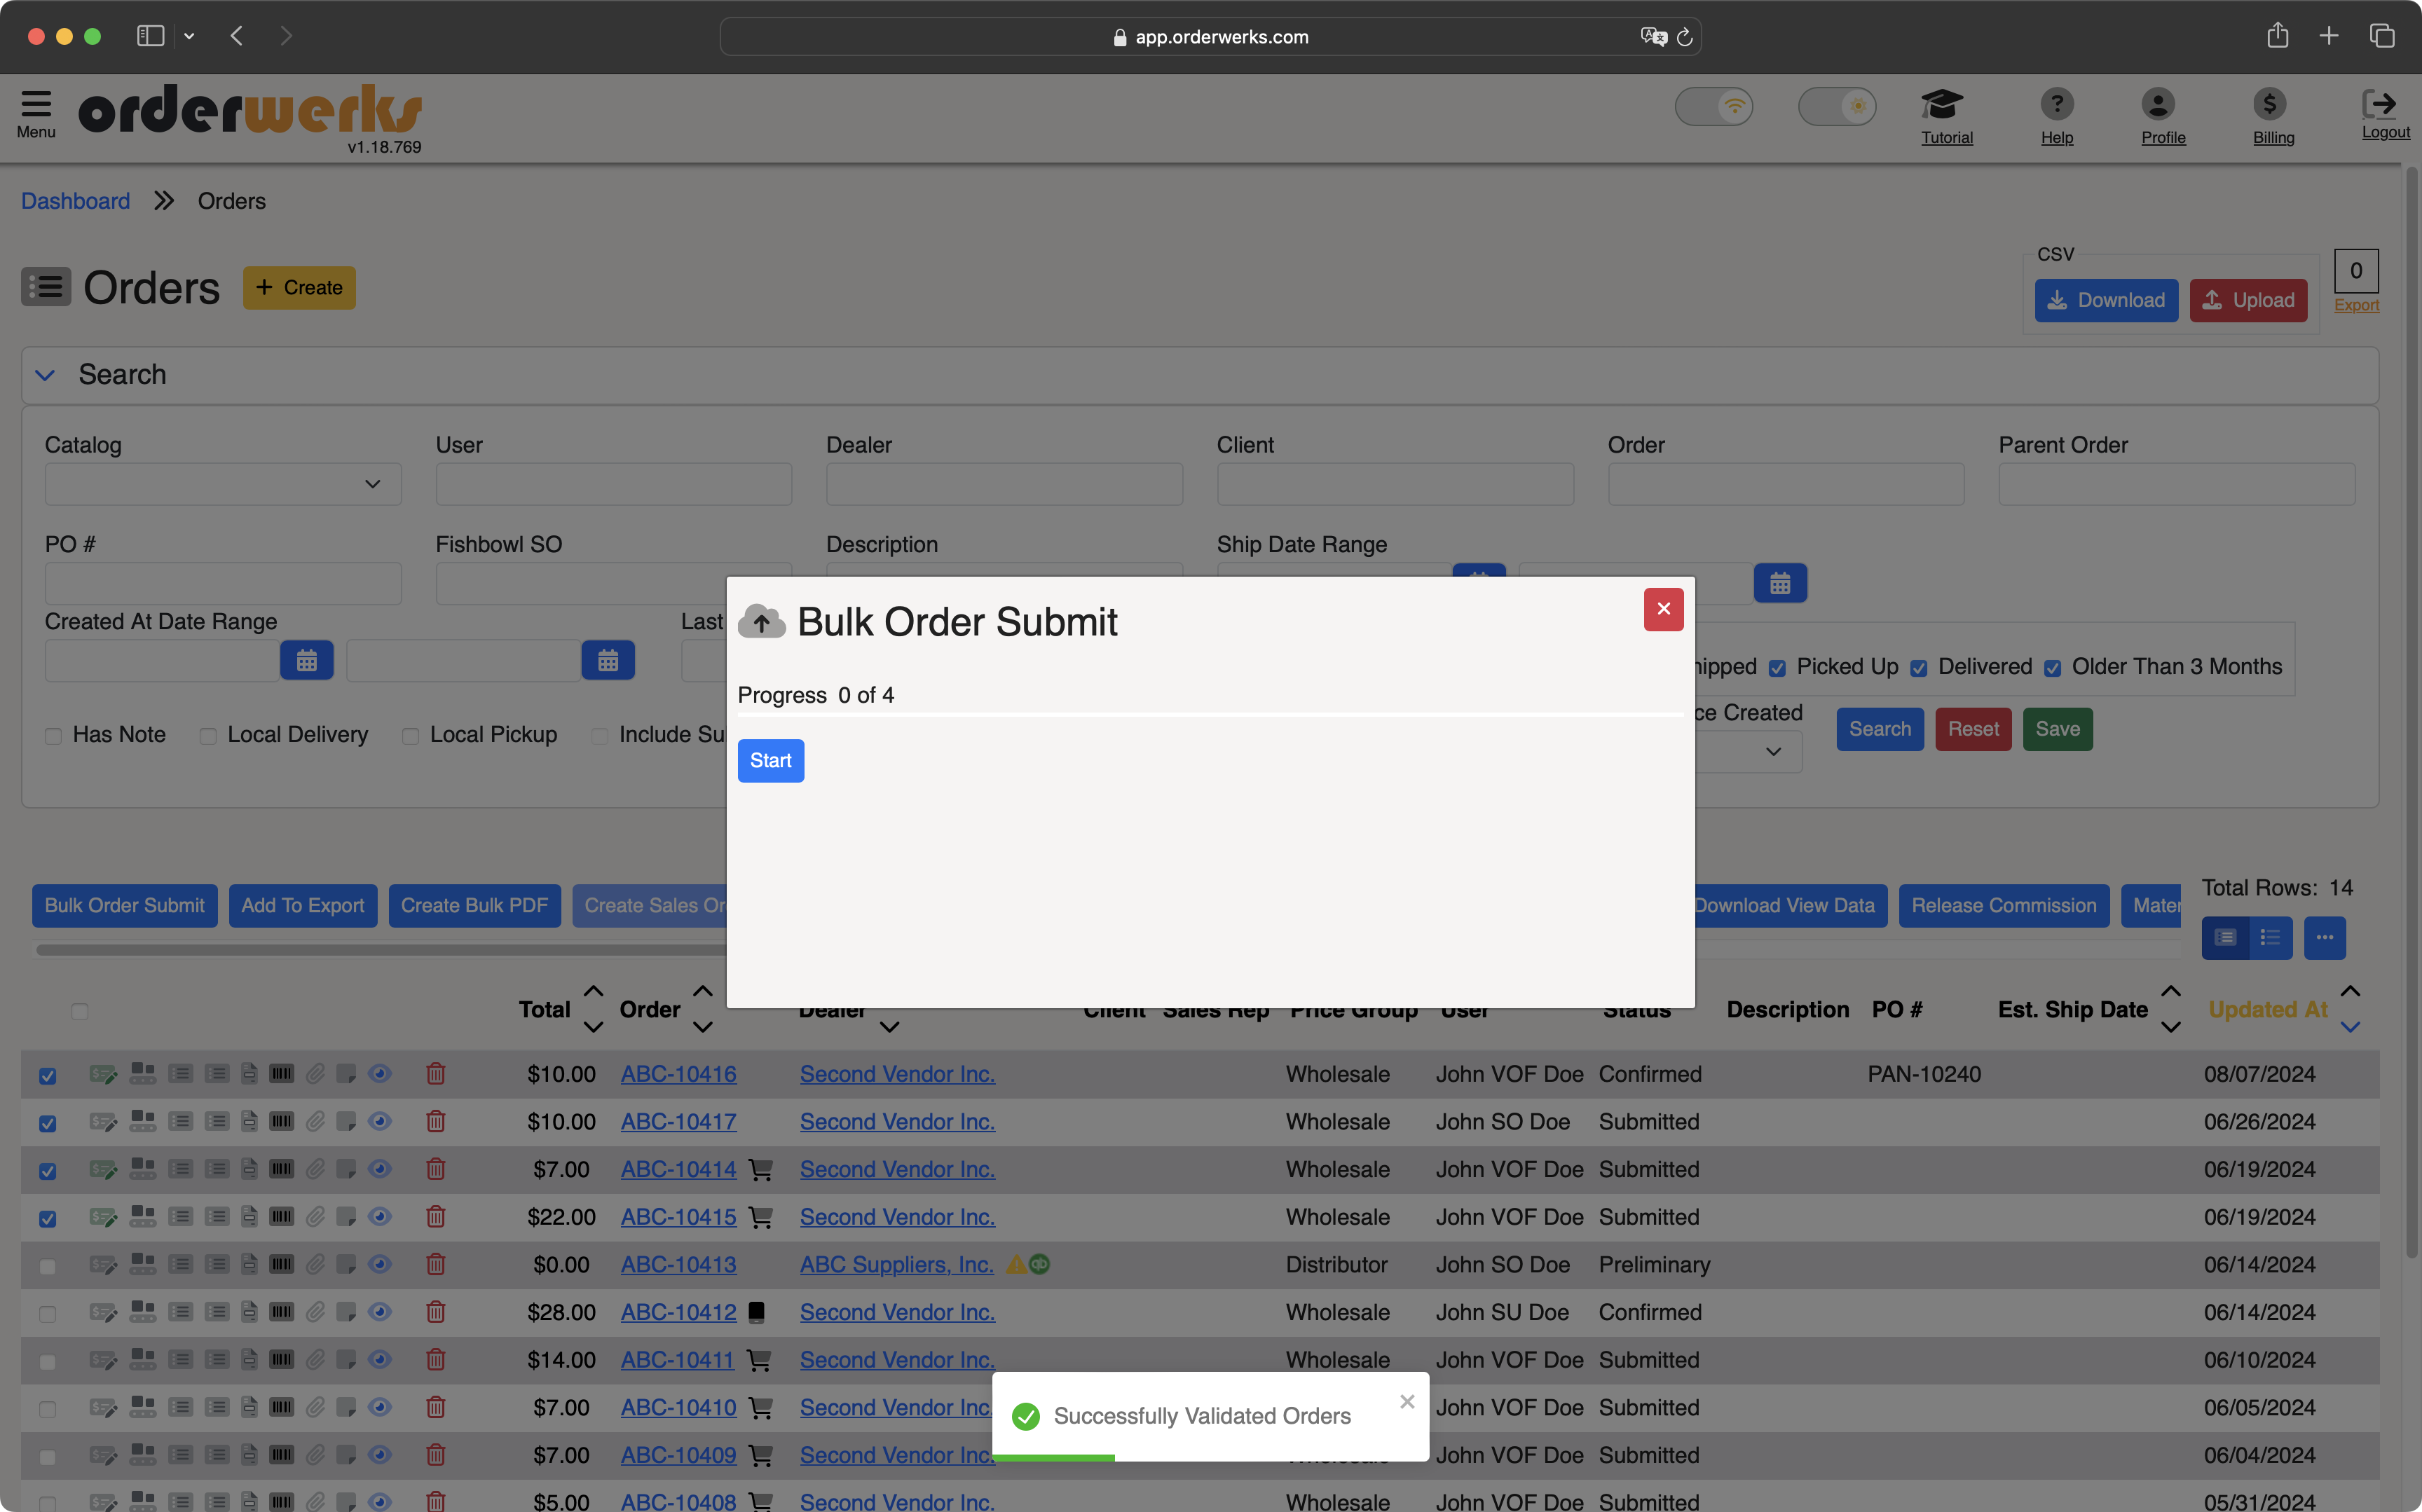Dismiss the Successfully Validated Orders toast

click(x=1406, y=1402)
